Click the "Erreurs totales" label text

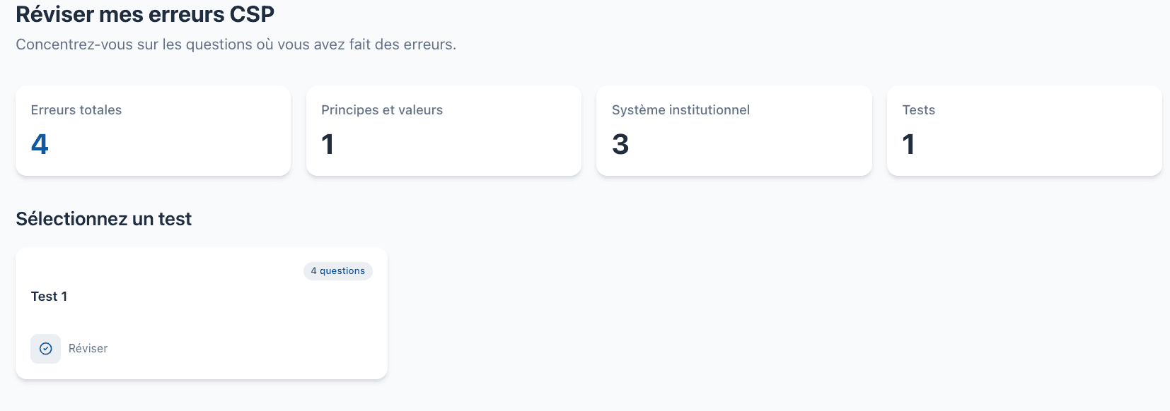(76, 109)
